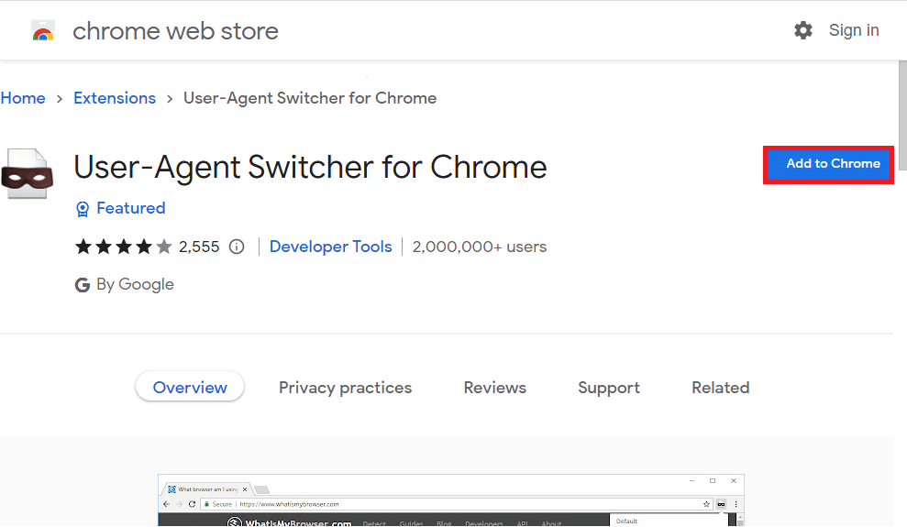Click the Google G logo icon
Image resolution: width=907 pixels, height=527 pixels.
(x=83, y=285)
